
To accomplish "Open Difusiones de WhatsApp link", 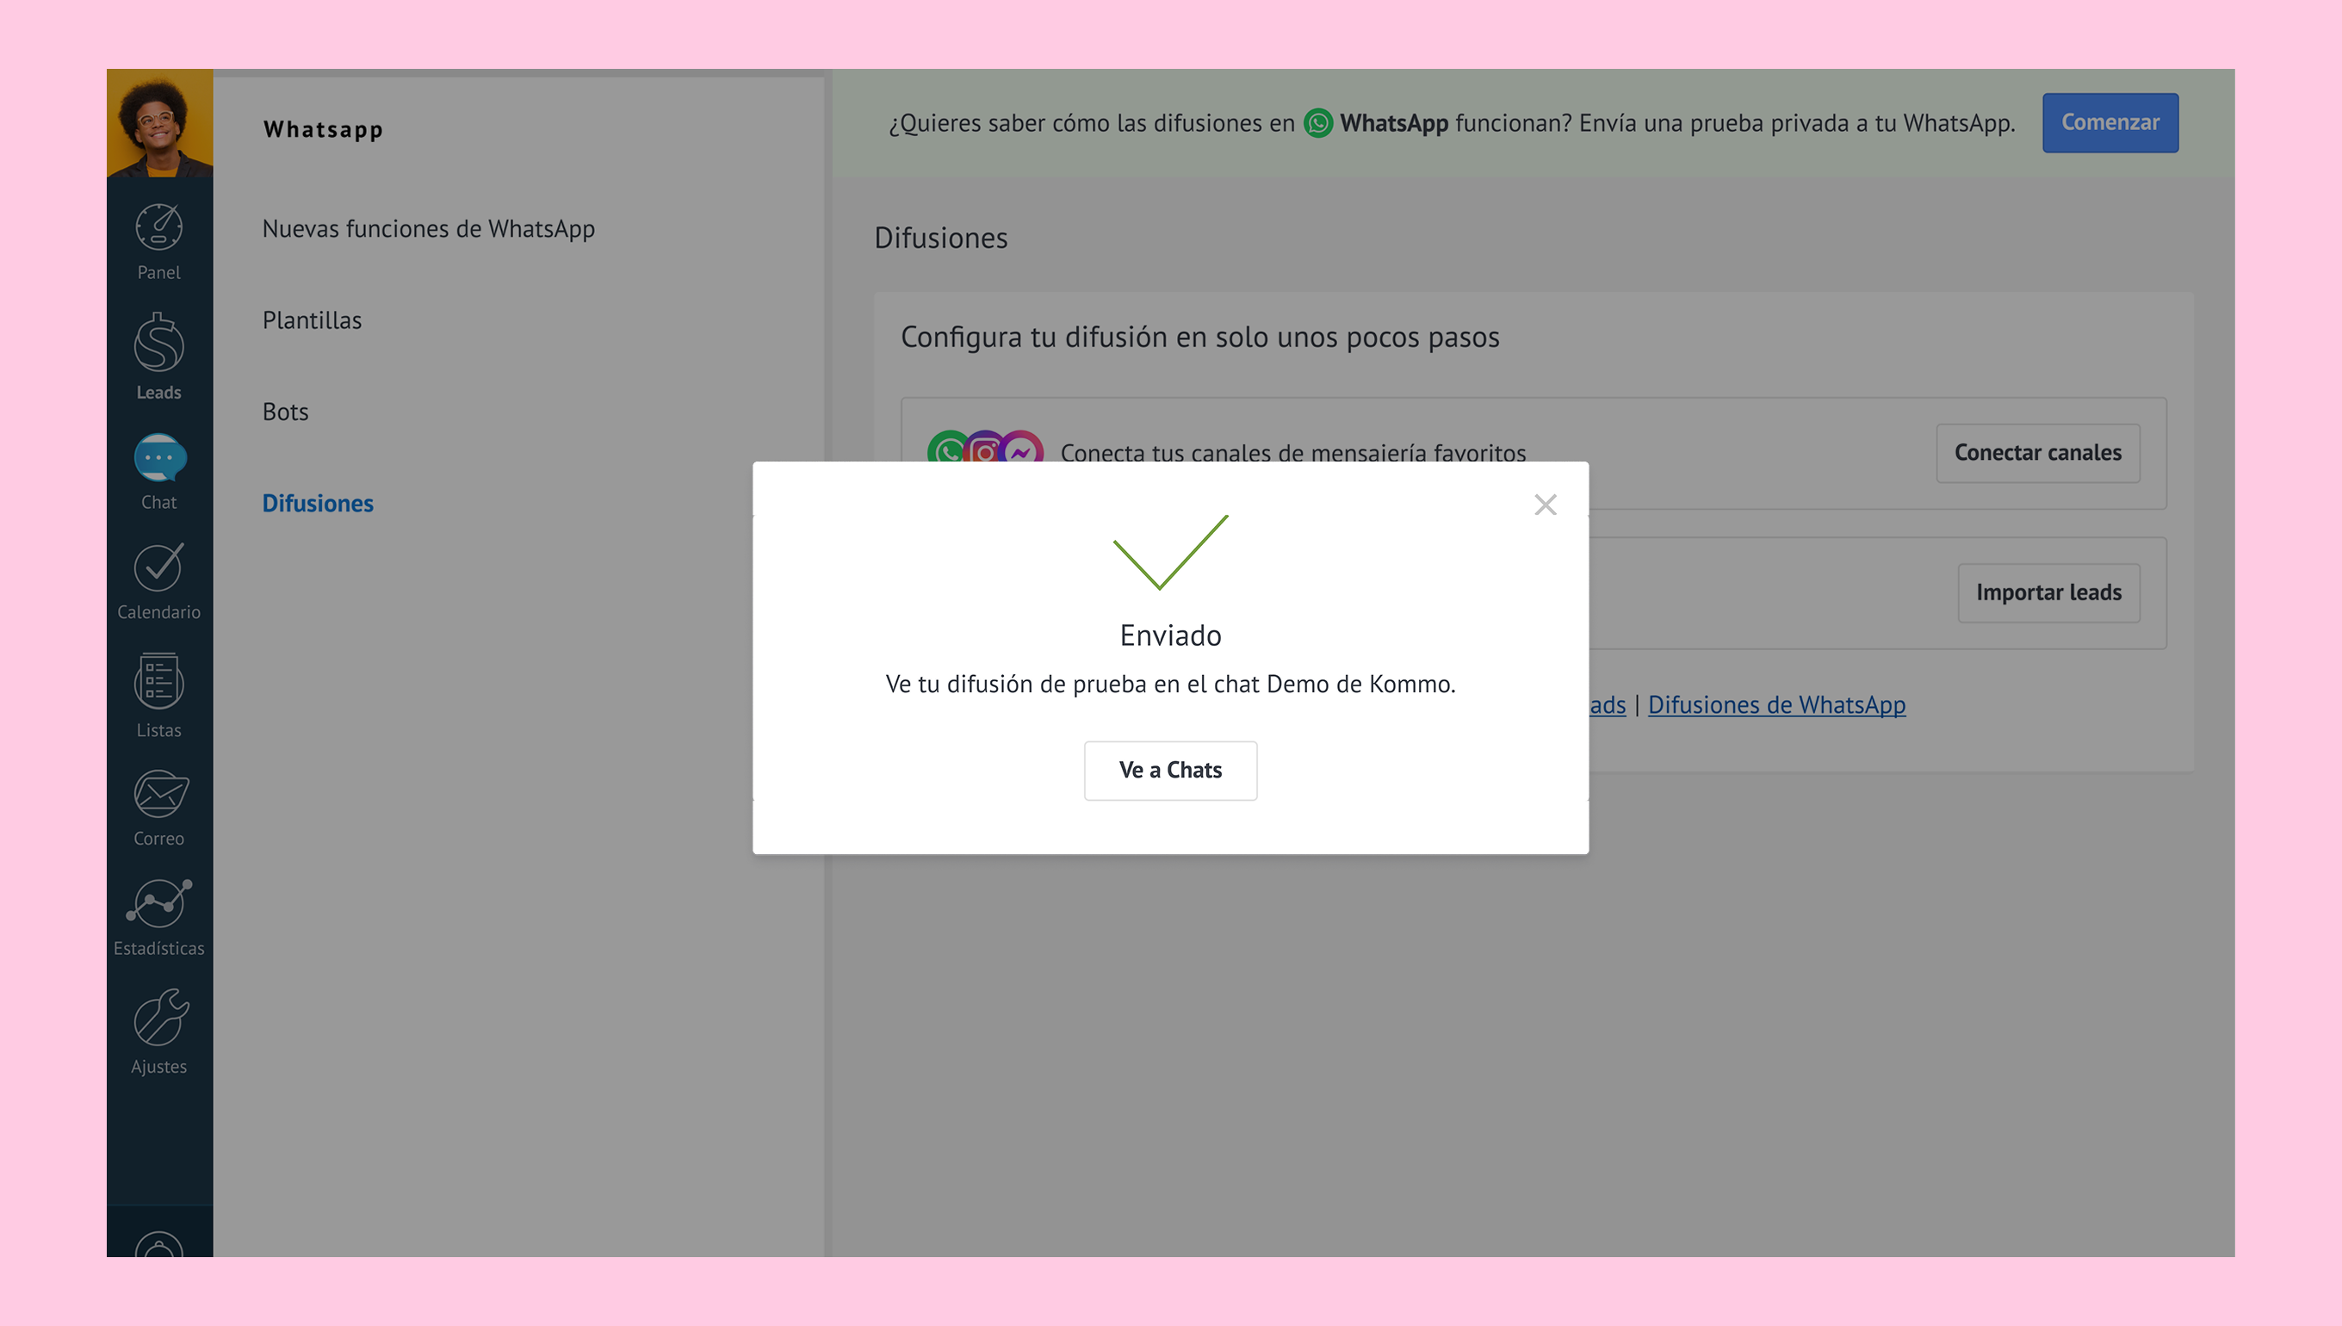I will (x=1775, y=705).
